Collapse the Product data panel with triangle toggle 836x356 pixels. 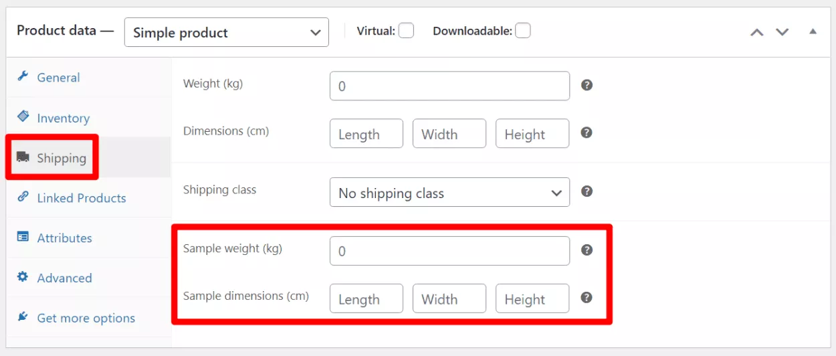[x=813, y=31]
